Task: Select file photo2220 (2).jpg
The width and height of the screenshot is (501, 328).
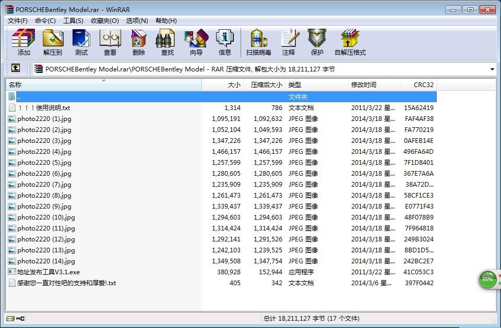Action: click(x=44, y=130)
